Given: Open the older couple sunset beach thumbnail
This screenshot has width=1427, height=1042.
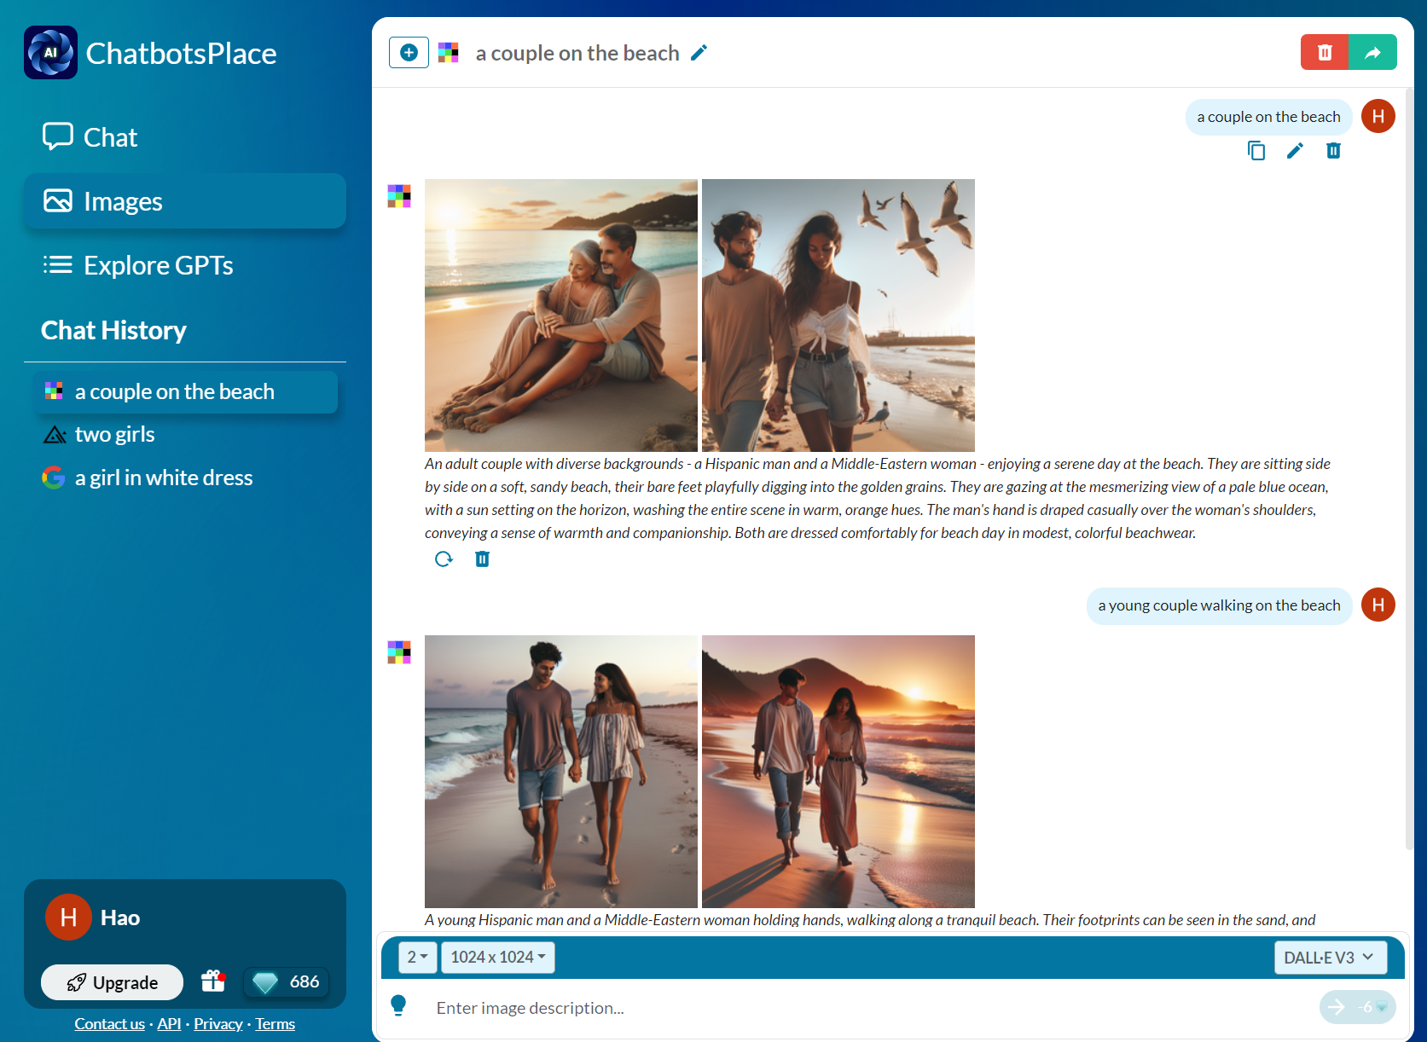Looking at the screenshot, I should (x=561, y=315).
